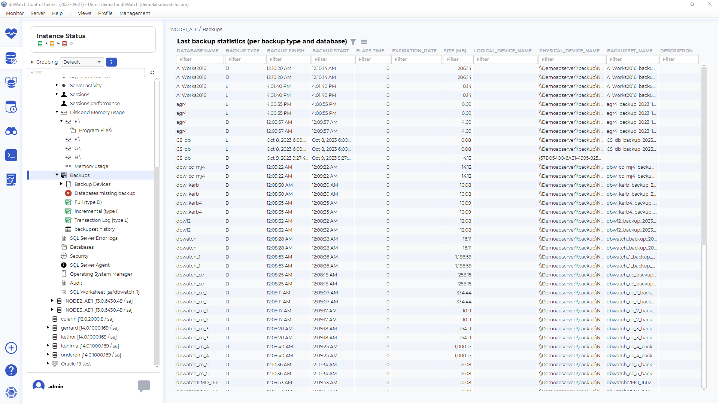Screen dimensions: 719x404
Task: Expand the NODE2_AD1 instance node
Action: point(52,301)
